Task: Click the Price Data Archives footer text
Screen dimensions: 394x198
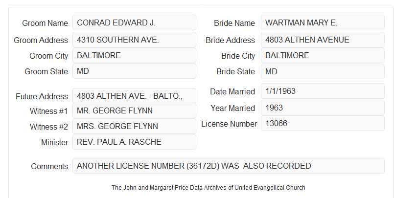Action: pos(209,188)
